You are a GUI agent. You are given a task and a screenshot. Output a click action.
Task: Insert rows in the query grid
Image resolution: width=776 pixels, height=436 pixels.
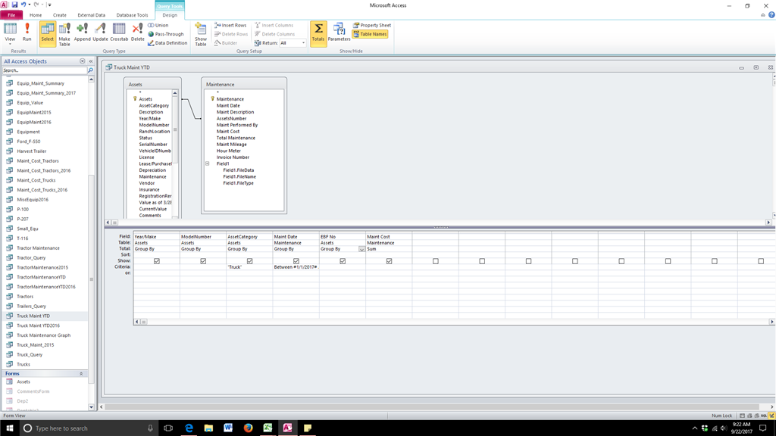click(230, 25)
